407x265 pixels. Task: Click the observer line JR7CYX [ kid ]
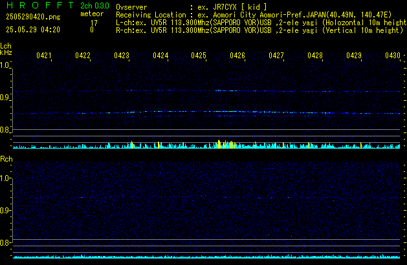pyautogui.click(x=192, y=7)
